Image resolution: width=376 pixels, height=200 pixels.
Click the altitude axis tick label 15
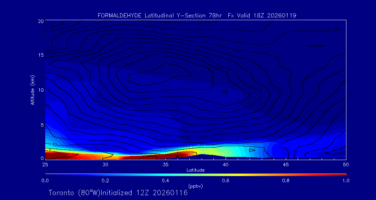click(41, 55)
